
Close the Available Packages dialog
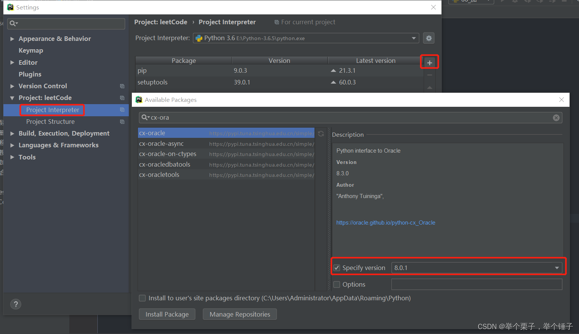point(561,100)
